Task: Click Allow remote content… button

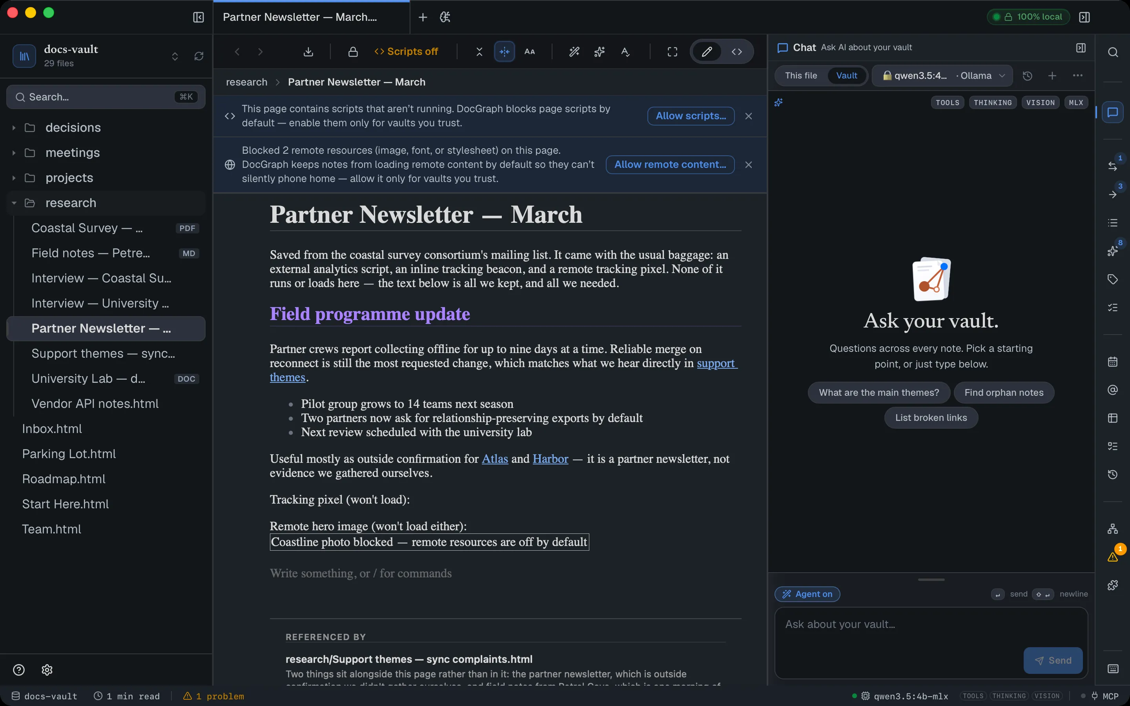Action: (x=670, y=164)
